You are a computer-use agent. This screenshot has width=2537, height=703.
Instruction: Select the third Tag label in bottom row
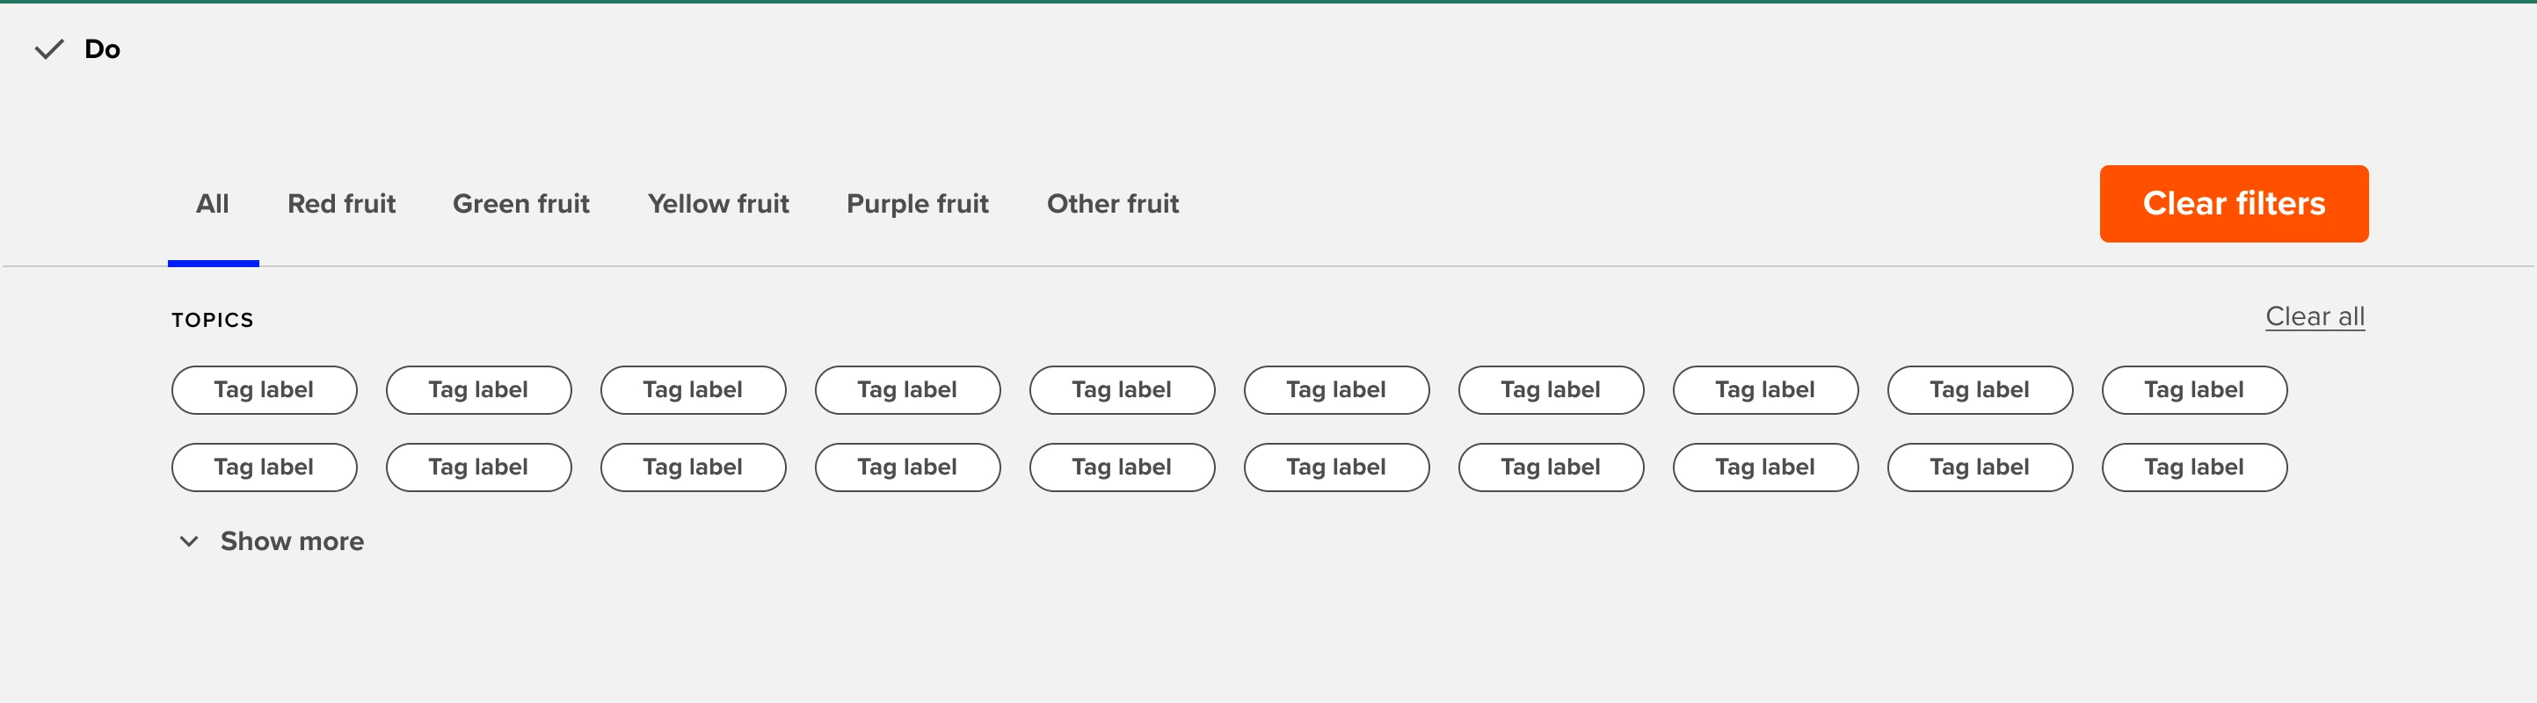coord(693,467)
